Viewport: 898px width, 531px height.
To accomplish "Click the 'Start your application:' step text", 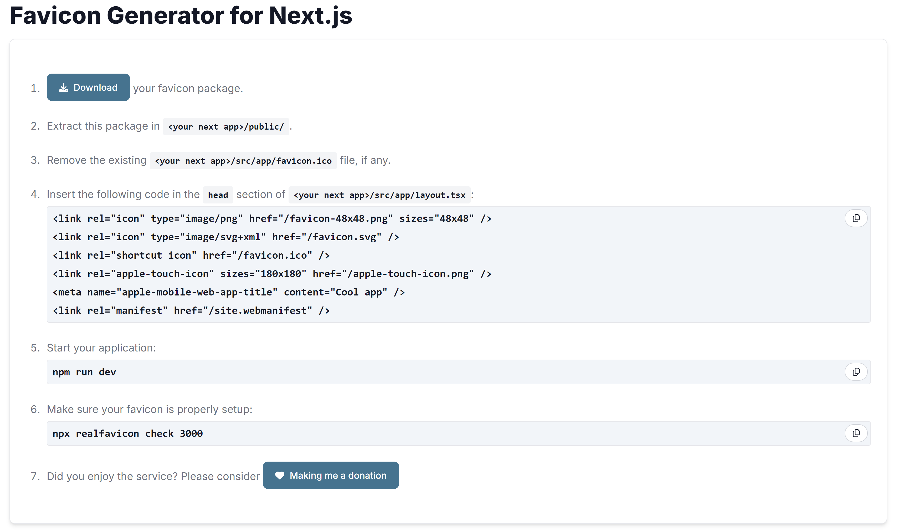I will tap(101, 348).
